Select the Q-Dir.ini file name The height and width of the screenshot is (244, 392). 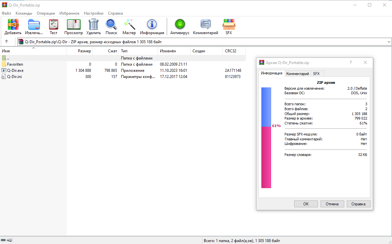(15, 77)
